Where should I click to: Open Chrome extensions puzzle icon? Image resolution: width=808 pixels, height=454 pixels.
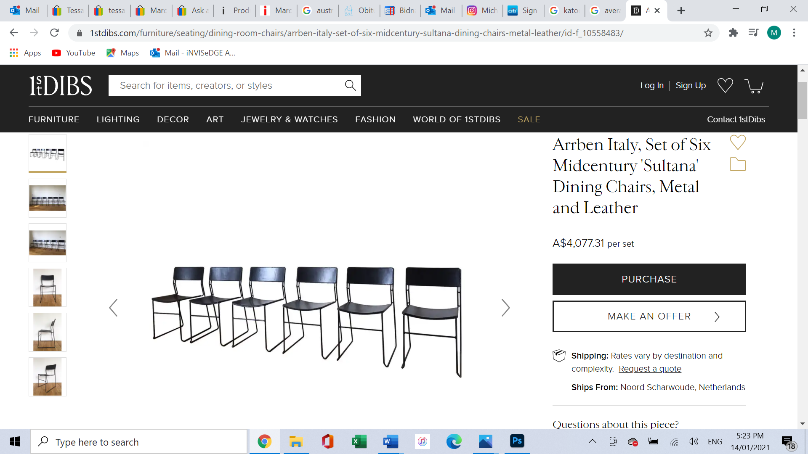tap(734, 33)
